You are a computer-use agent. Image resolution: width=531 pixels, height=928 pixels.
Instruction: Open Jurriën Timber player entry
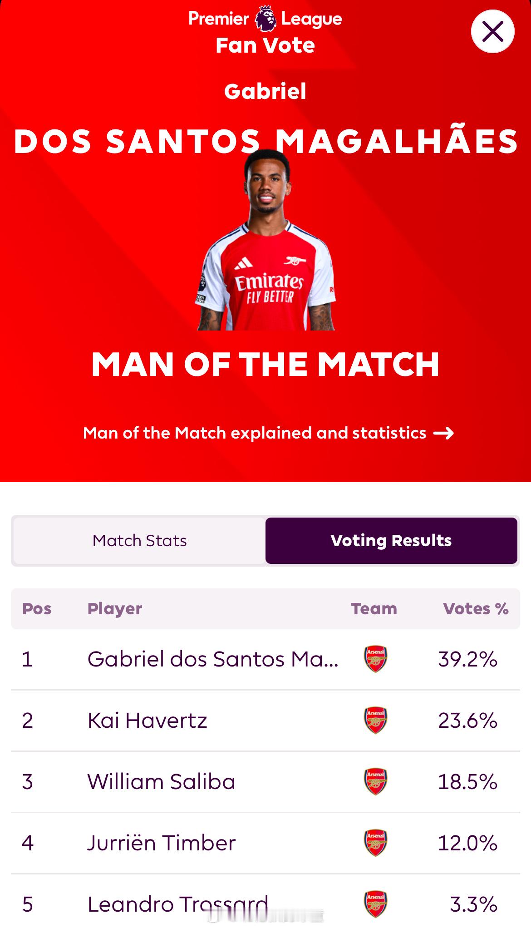(265, 843)
